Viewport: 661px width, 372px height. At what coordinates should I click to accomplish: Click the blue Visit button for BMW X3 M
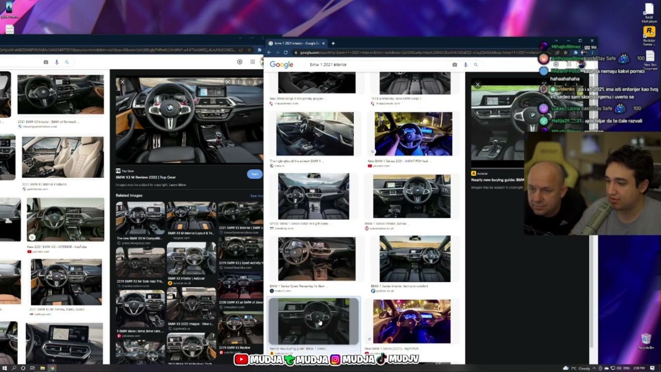pyautogui.click(x=255, y=174)
